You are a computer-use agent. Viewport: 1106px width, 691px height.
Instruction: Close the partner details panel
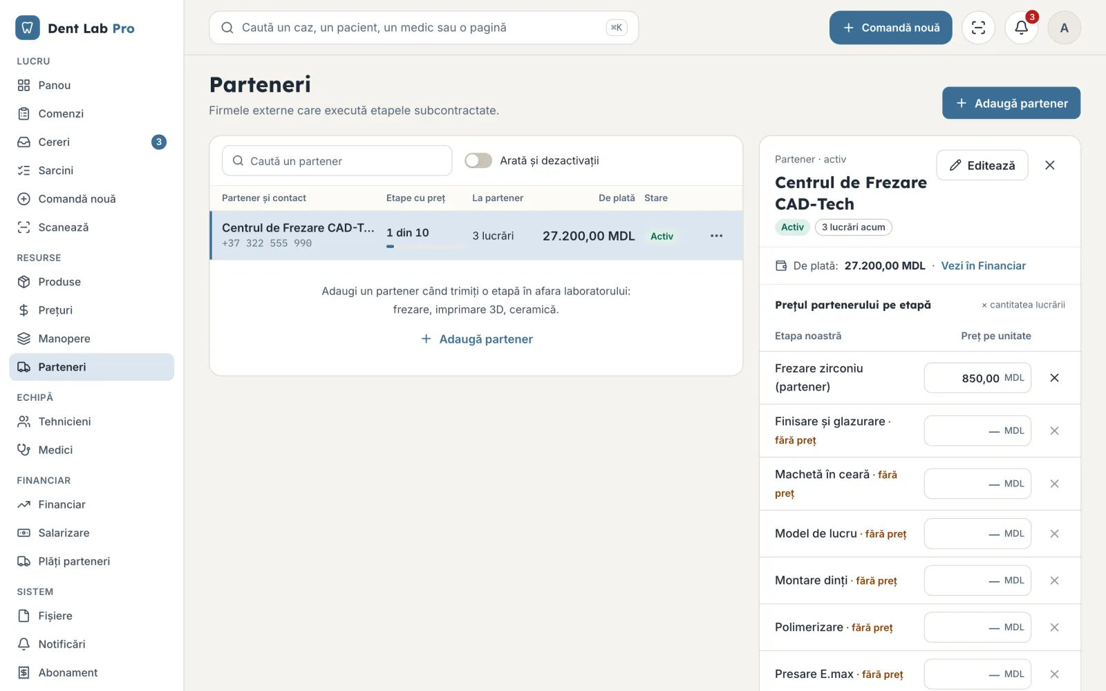pyautogui.click(x=1049, y=165)
